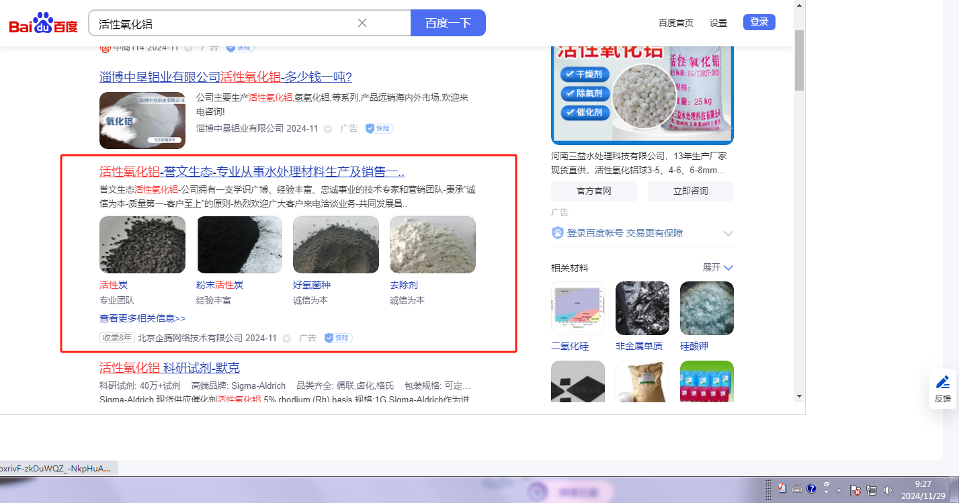The height and width of the screenshot is (503, 959).
Task: Expand 登录百度帐号 交易更有保障 chevron
Action: [x=728, y=233]
